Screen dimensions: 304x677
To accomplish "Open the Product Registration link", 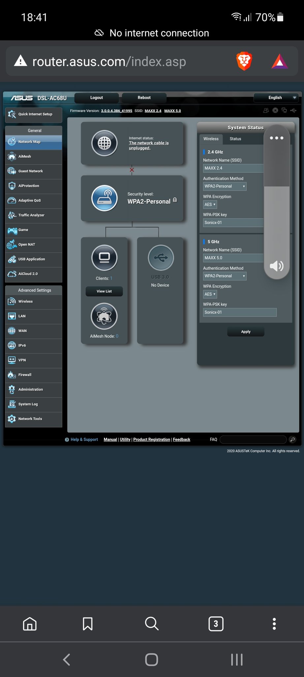I will pos(152,439).
